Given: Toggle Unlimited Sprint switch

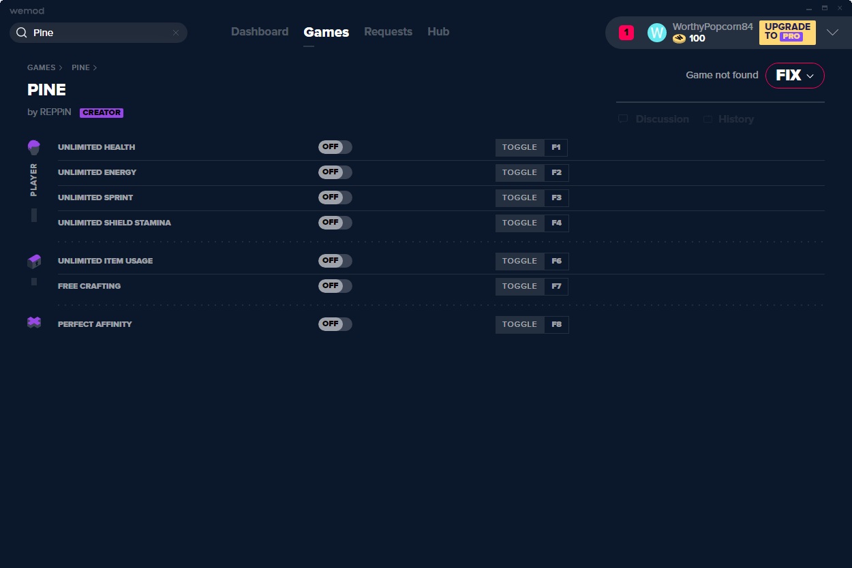Looking at the screenshot, I should tap(335, 198).
